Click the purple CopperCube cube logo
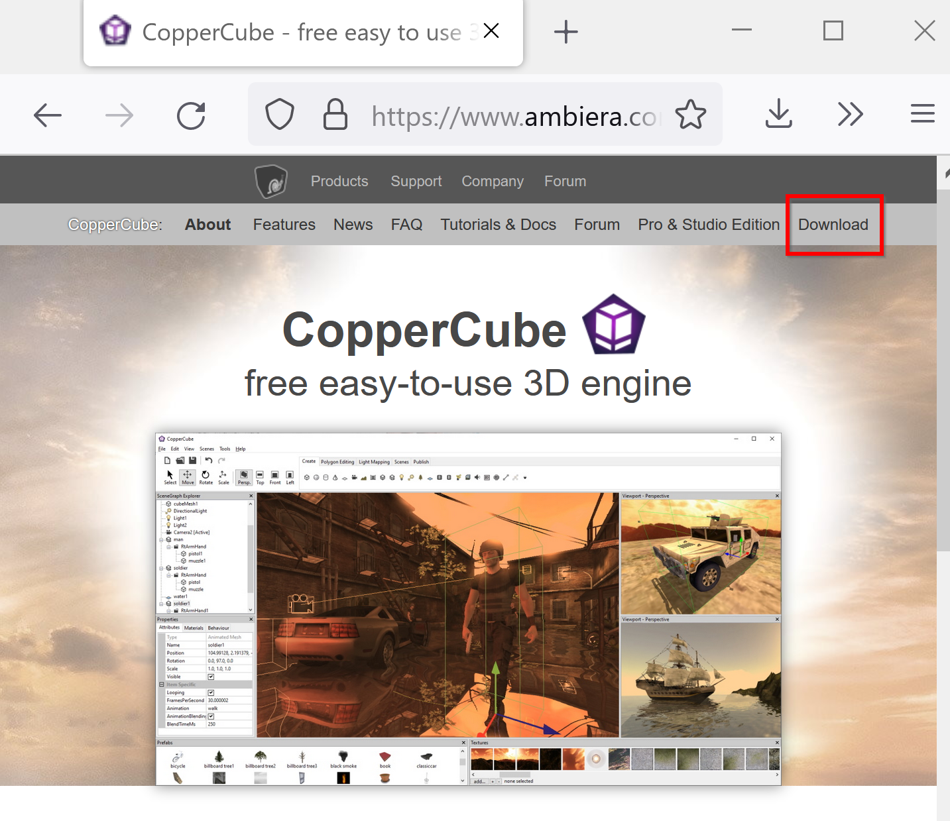This screenshot has height=821, width=950. pyautogui.click(x=614, y=325)
